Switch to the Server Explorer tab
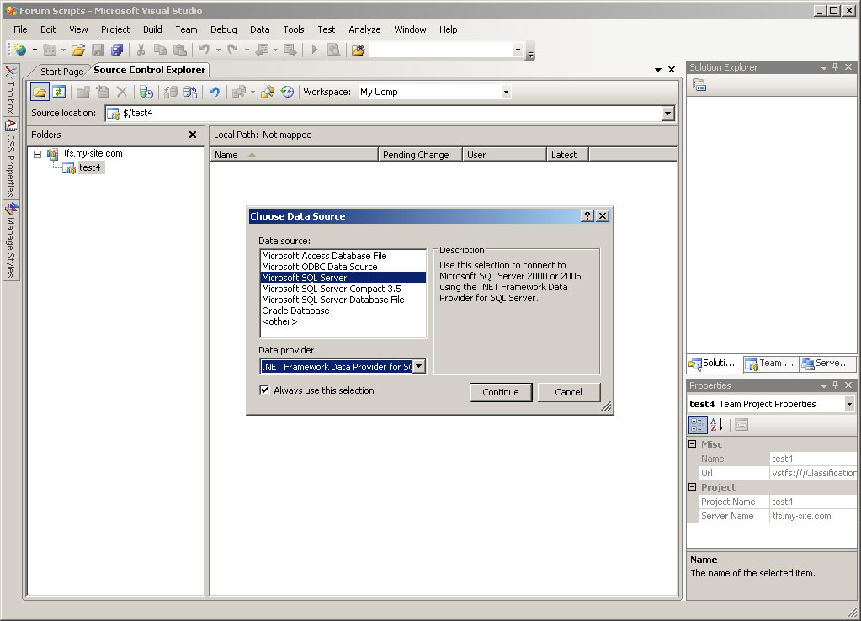Image resolution: width=861 pixels, height=621 pixels. 827,364
